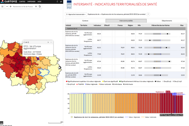Viewport: 189px width, 126px height.
Task: Show next result in the map popup
Action: coord(48,42)
